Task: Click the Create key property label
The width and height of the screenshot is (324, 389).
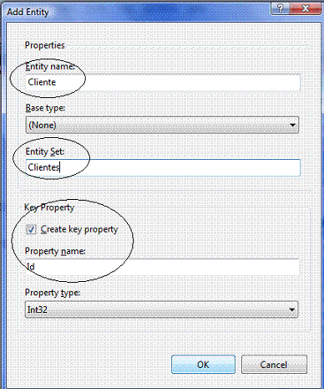Action: (79, 229)
